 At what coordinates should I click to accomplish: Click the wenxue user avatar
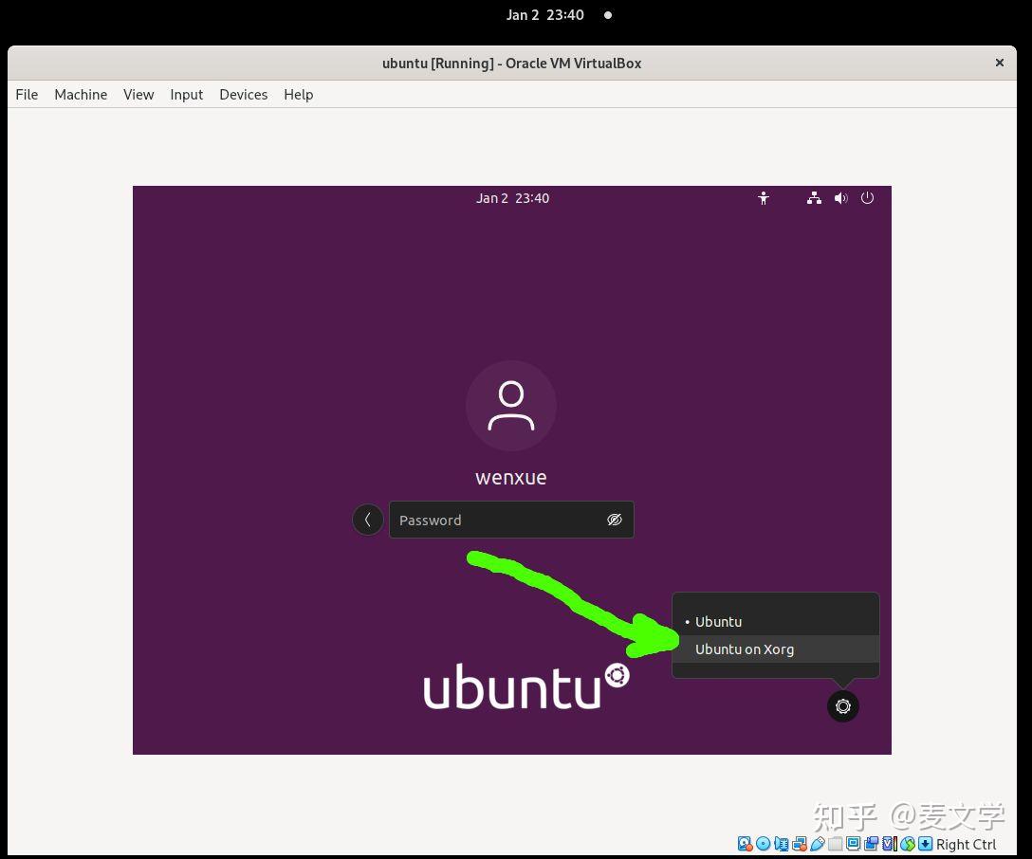511,406
